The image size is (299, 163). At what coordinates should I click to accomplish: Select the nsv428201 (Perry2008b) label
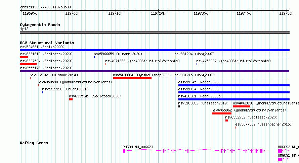[200, 96]
